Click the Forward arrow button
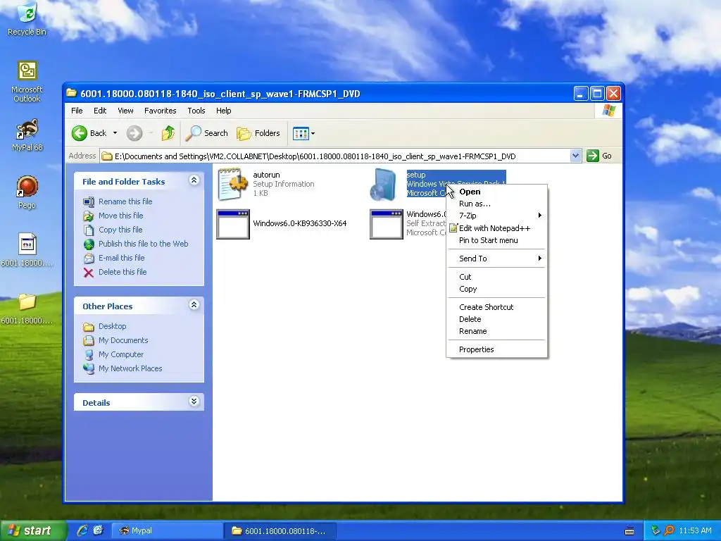 134,133
